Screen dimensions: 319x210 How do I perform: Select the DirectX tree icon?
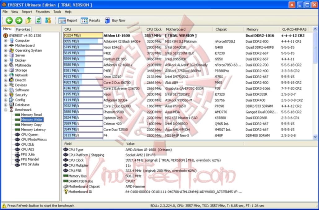point(11,80)
